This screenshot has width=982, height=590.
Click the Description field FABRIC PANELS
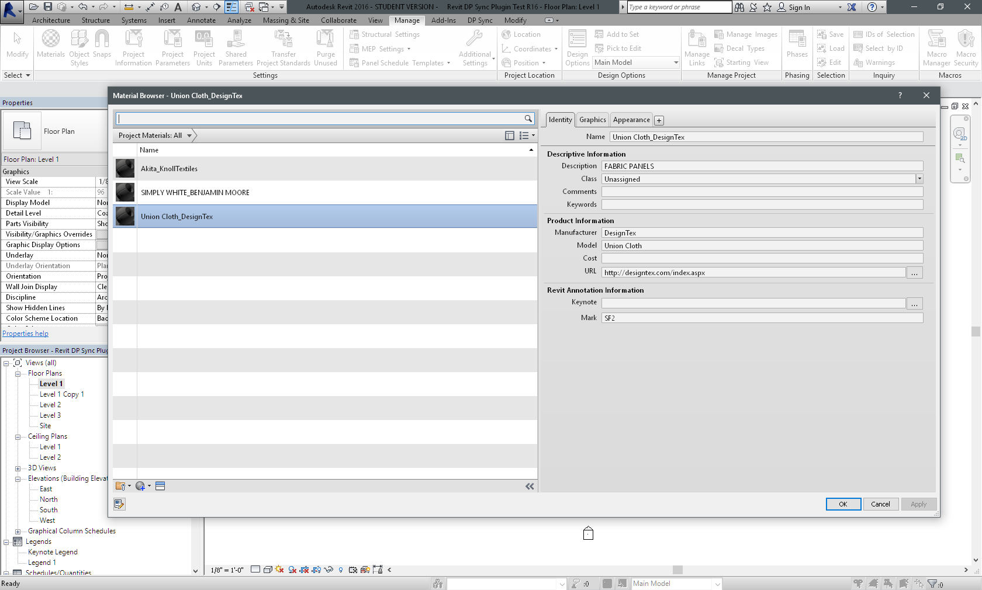pos(762,166)
